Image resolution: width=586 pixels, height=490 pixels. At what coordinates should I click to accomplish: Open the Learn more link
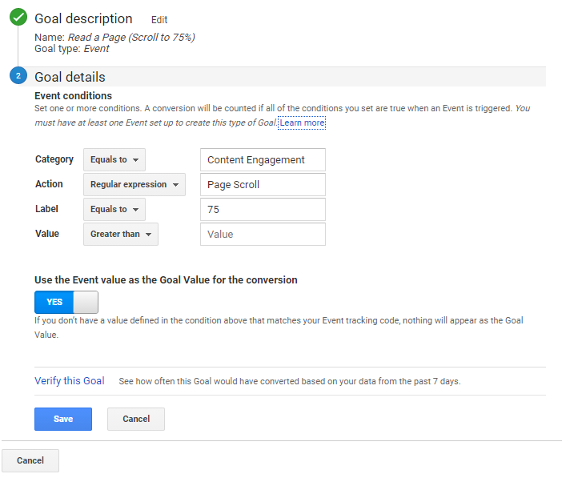pos(302,122)
